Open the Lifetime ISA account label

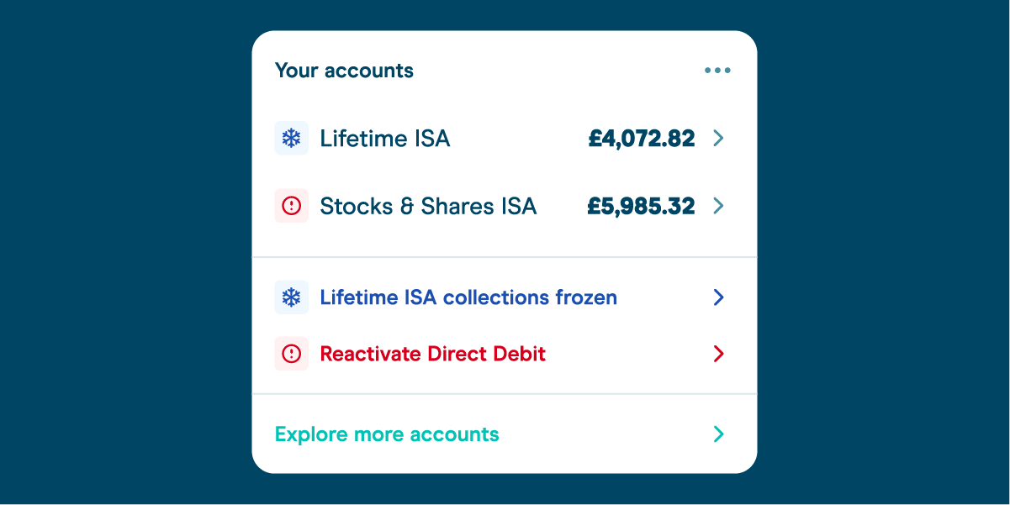pyautogui.click(x=385, y=139)
